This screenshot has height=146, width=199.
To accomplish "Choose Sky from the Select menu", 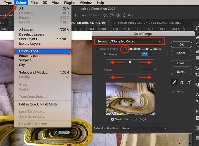I will (43, 65).
